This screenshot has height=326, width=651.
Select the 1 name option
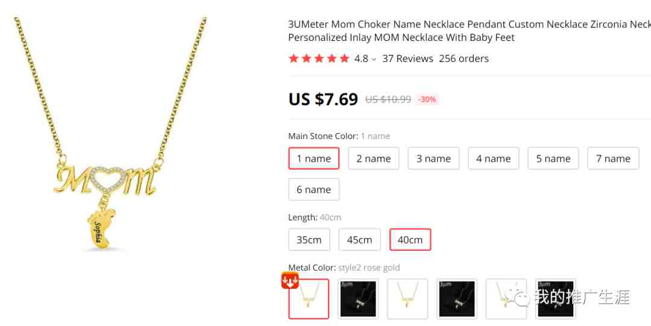click(x=314, y=158)
